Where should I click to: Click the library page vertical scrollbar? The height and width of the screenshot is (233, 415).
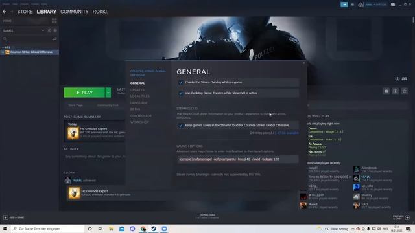coord(413,20)
